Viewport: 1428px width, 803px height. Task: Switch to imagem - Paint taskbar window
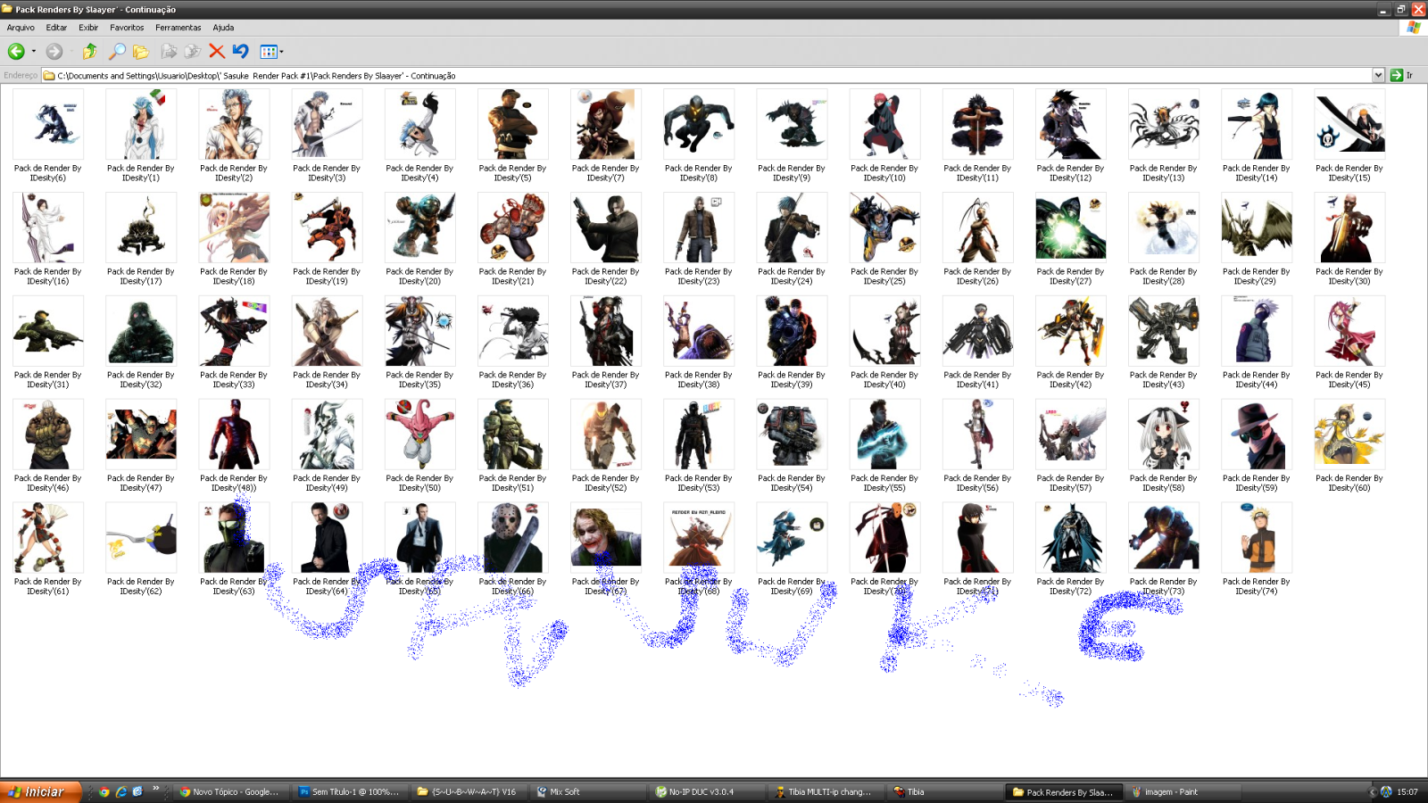[1183, 791]
